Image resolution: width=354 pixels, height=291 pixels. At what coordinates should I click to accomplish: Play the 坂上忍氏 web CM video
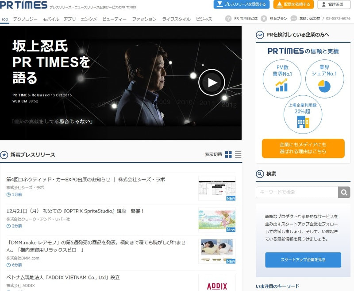click(212, 83)
